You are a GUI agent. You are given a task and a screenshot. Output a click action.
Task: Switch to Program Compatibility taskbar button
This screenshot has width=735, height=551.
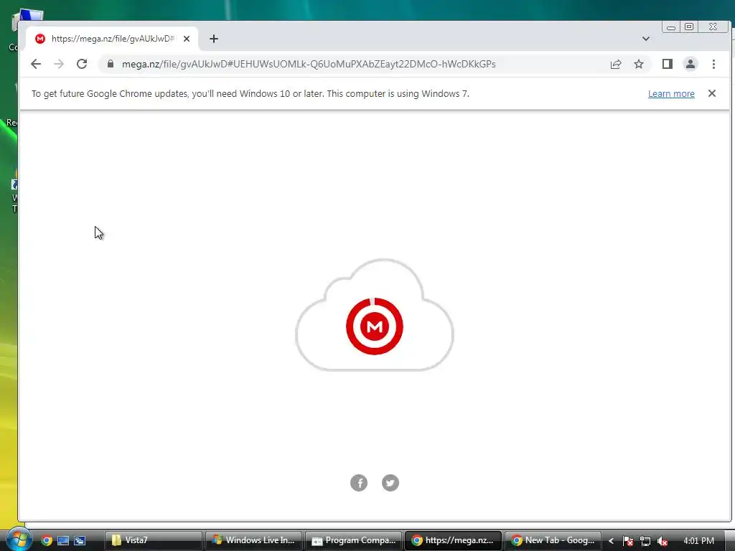tap(353, 540)
